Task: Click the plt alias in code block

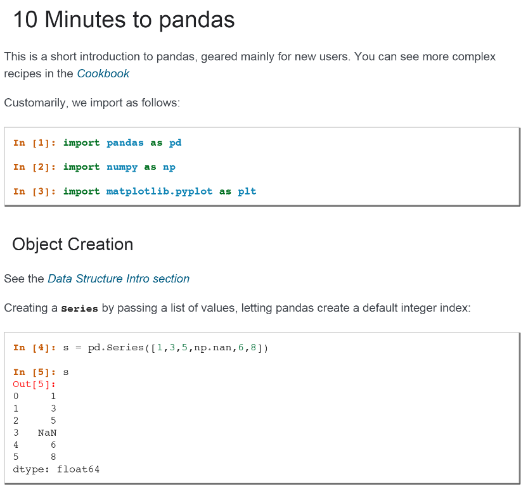Action: click(x=247, y=191)
